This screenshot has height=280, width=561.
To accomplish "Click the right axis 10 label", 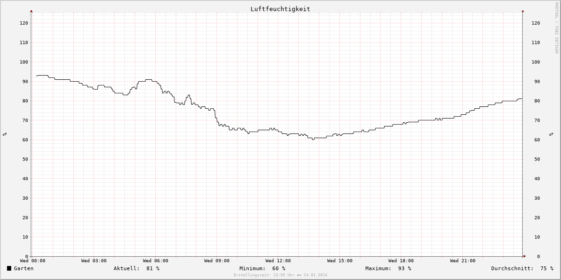I will [x=534, y=237].
